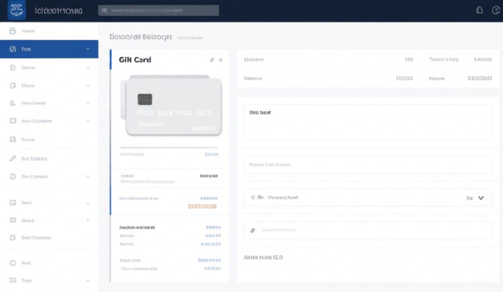Screen dimensions: 503x292
Task: Click the progress bar under the gift card
Action: [x=169, y=147]
